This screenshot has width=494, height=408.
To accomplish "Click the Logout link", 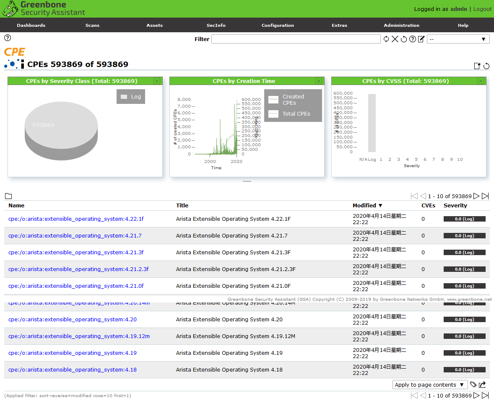I will [482, 9].
